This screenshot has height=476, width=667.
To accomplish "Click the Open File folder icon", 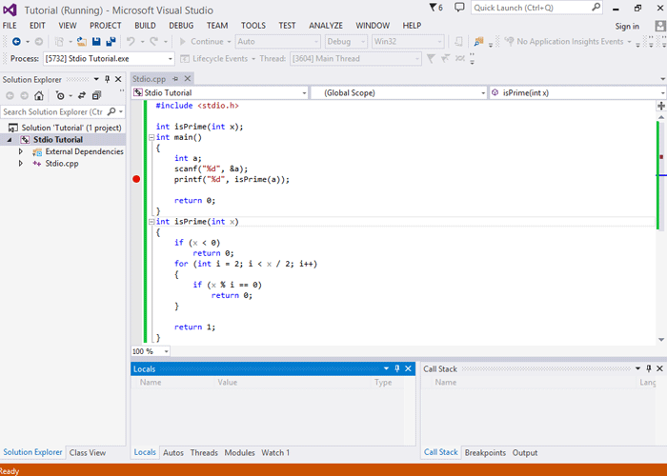I will [82, 42].
